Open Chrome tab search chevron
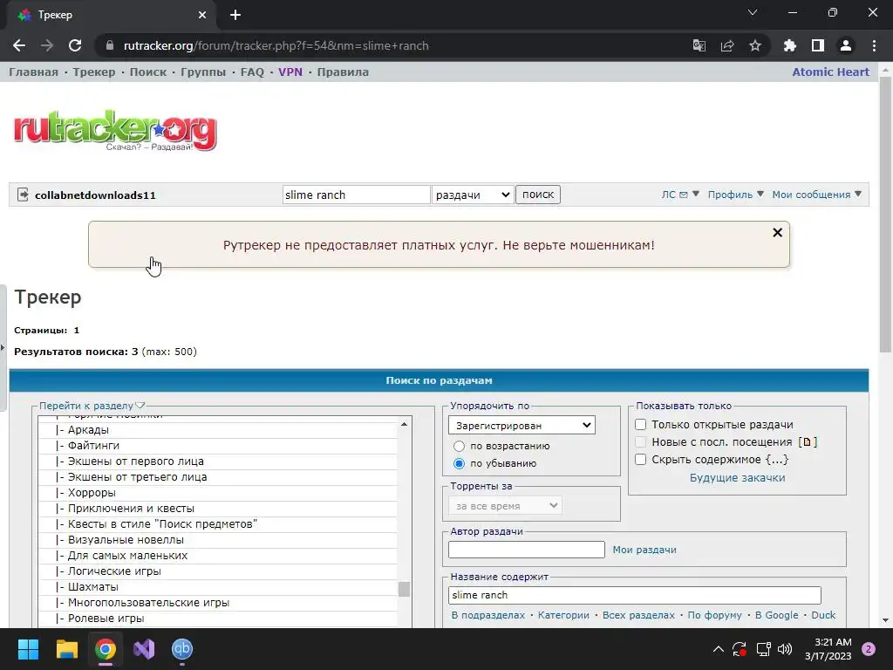893x670 pixels. pos(753,12)
